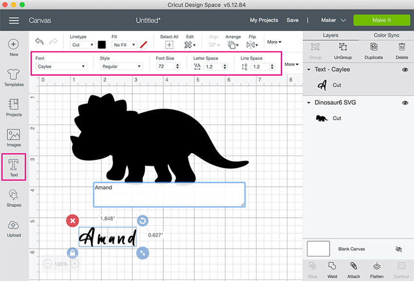Click the Font Size field showing 72
Screen dimensions: 414x281
[x=166, y=66]
